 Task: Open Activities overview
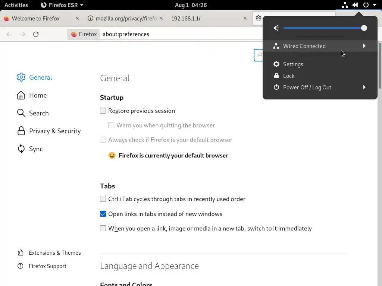coord(16,5)
